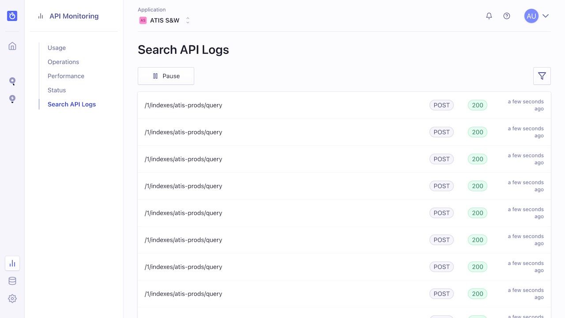Click the AU avatar badge
The width and height of the screenshot is (565, 318).
[531, 16]
